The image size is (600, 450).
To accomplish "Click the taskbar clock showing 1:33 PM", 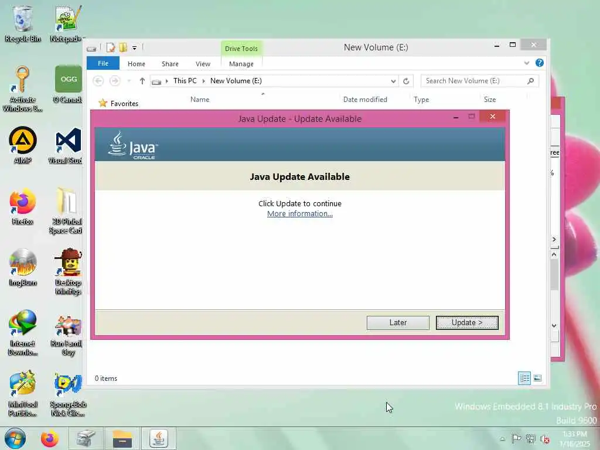I will click(575, 438).
